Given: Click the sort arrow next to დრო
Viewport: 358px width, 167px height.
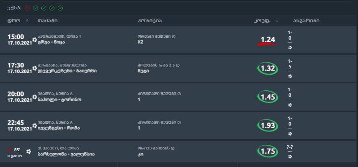Looking at the screenshot, I should point(27,21).
